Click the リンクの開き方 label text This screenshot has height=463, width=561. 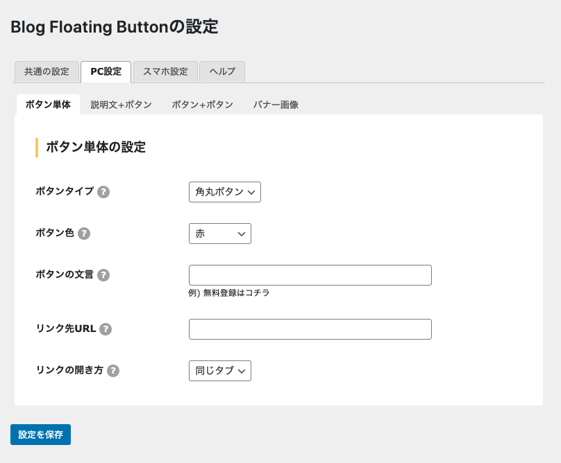tap(69, 369)
